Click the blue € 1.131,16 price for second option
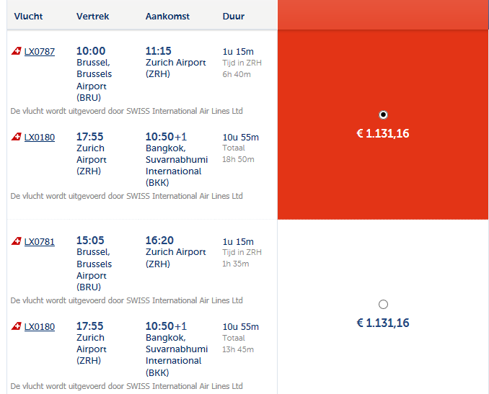Screen dimensions: 489x394 coord(383,323)
